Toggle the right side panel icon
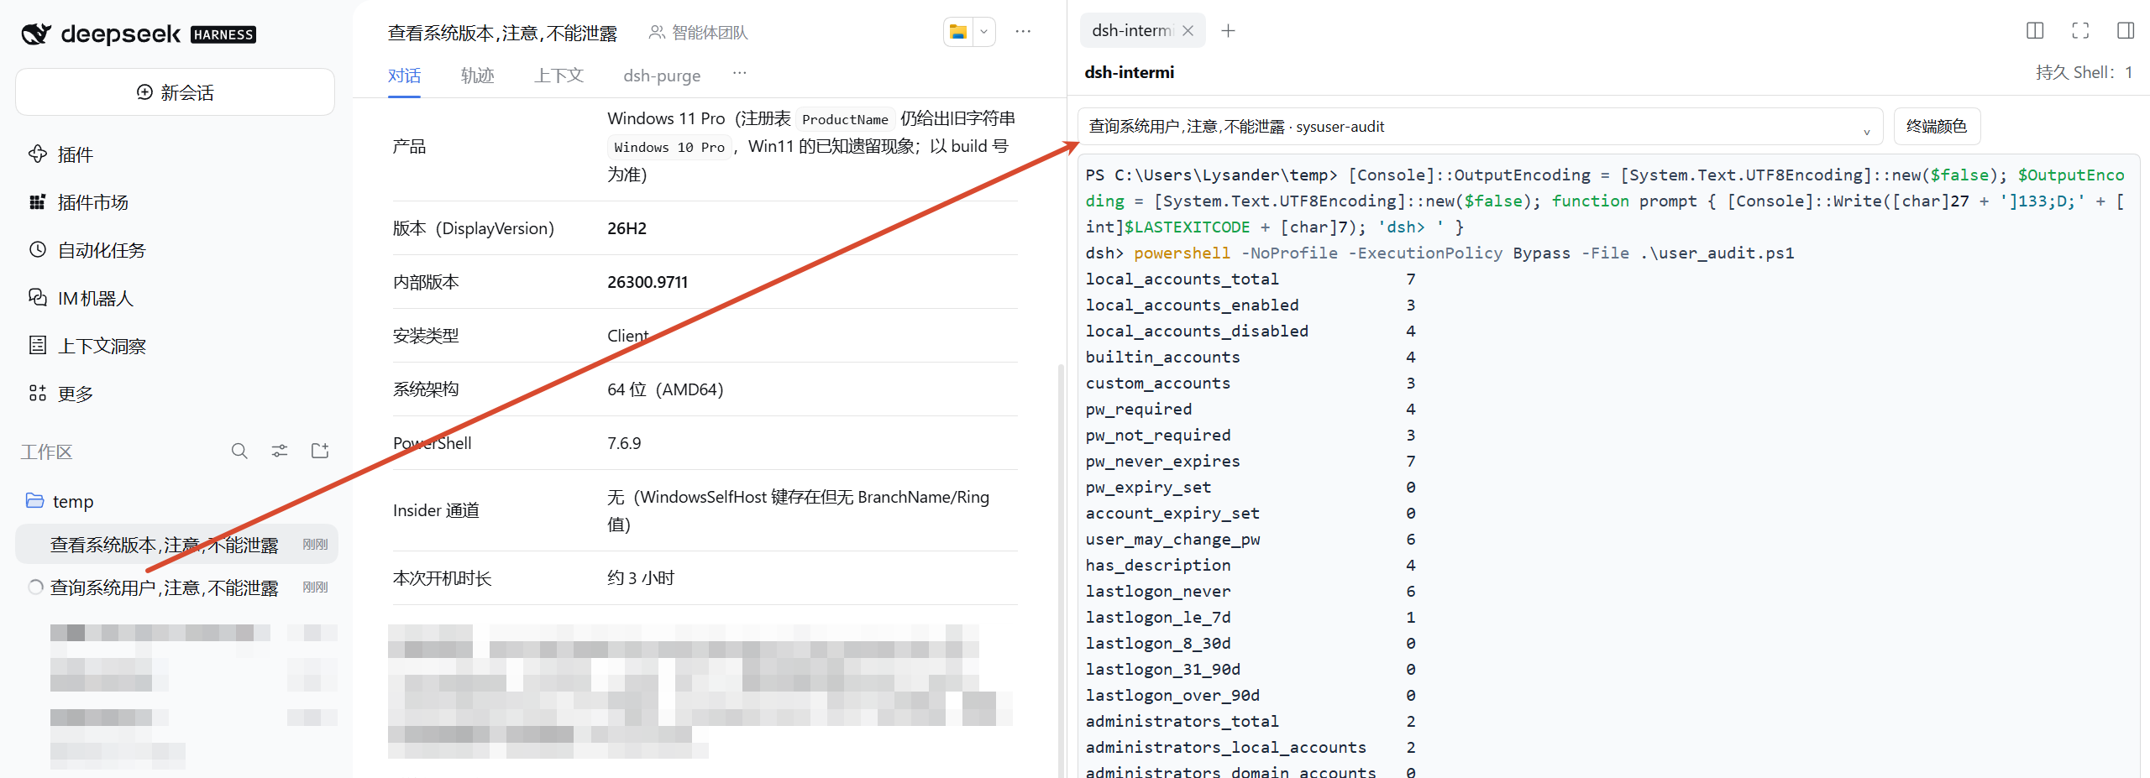The image size is (2150, 778). 2126,31
